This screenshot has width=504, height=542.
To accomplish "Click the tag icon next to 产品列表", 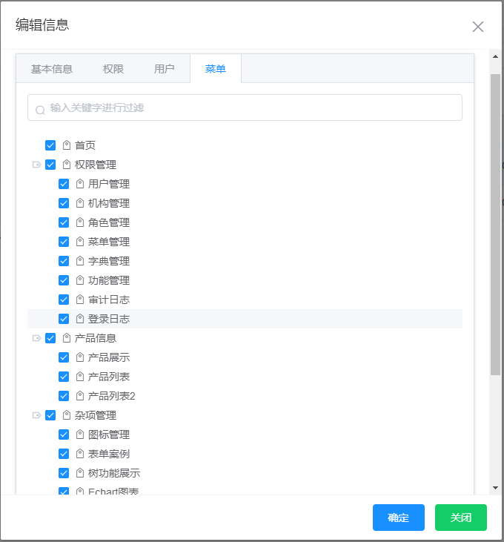I will click(x=80, y=377).
